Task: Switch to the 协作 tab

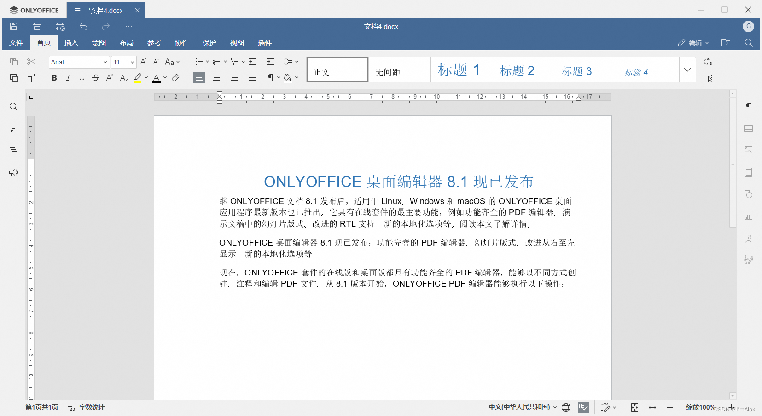Action: pyautogui.click(x=182, y=42)
